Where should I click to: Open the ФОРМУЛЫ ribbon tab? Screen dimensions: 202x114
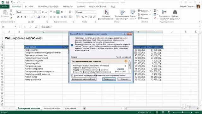click(x=68, y=6)
